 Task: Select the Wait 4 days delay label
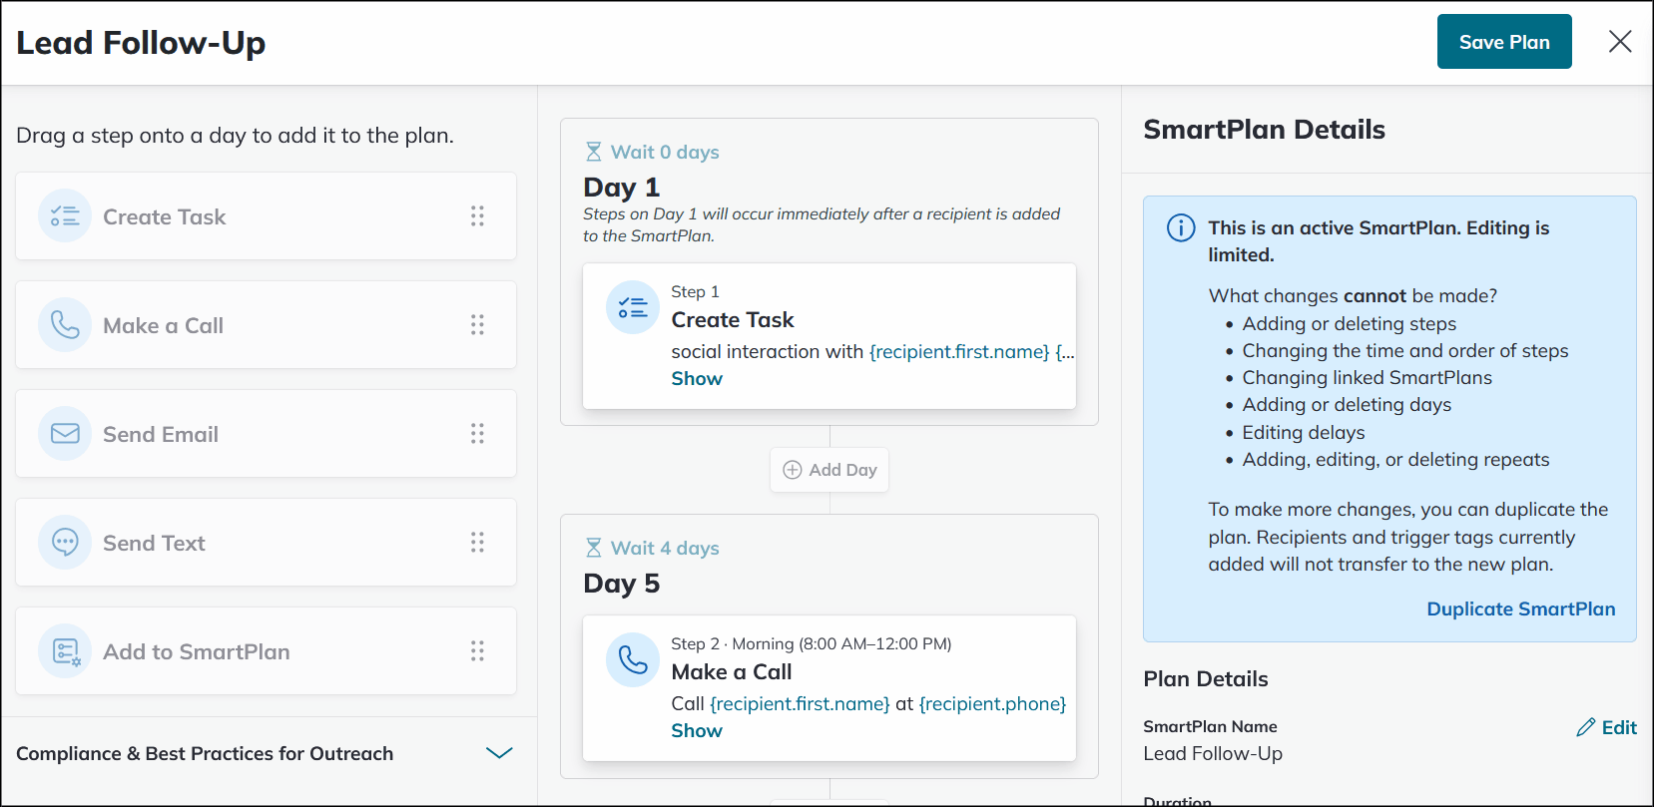[x=665, y=548]
